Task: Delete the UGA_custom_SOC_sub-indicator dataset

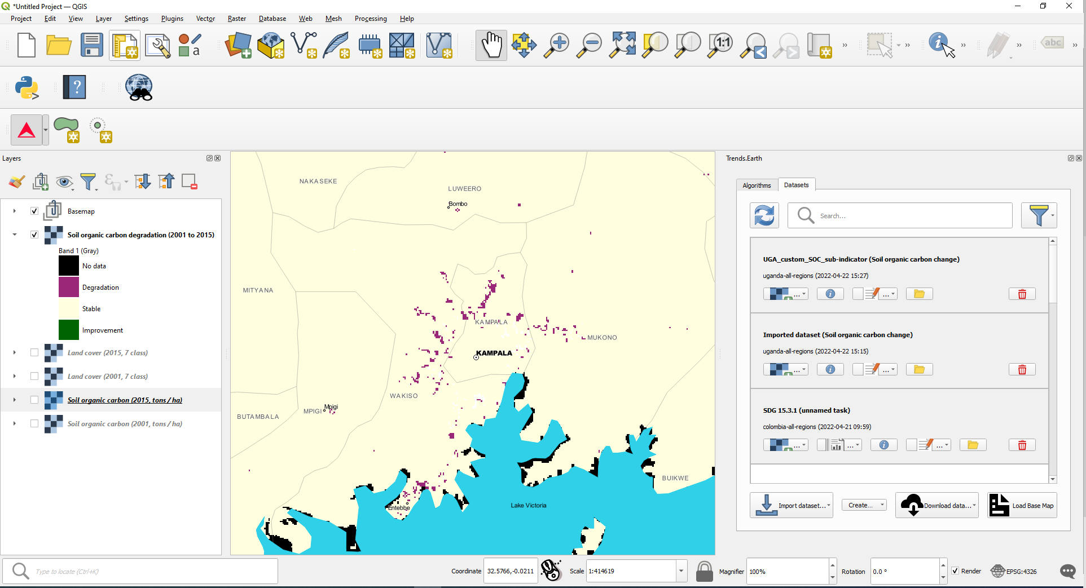Action: click(1021, 294)
